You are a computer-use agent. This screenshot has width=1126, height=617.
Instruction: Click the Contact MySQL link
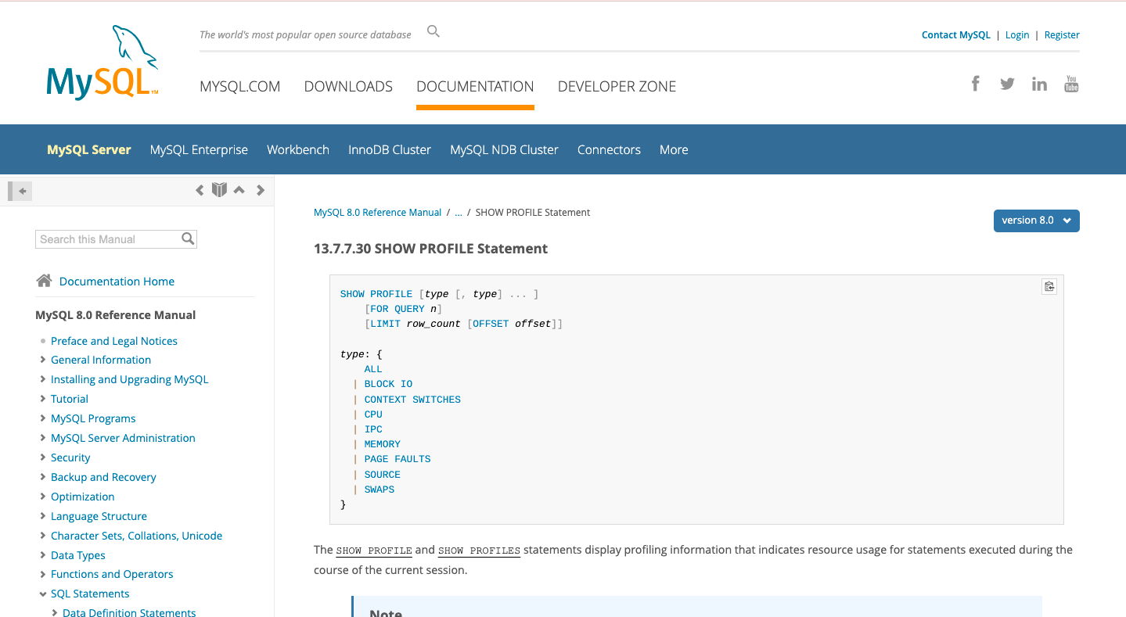tap(956, 35)
